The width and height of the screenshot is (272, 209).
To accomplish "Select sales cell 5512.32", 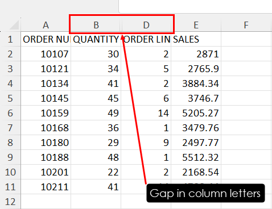I will coord(196,157).
